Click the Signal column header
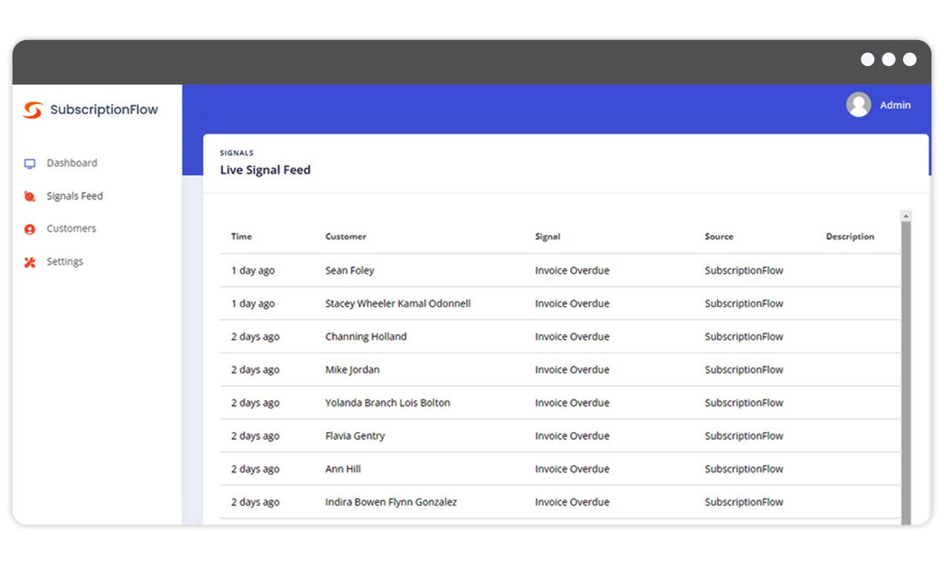Viewport: 944px width, 564px height. 548,237
